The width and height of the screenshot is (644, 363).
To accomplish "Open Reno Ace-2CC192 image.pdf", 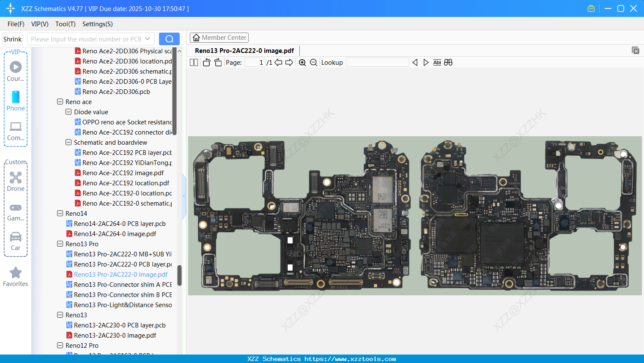I will (123, 173).
